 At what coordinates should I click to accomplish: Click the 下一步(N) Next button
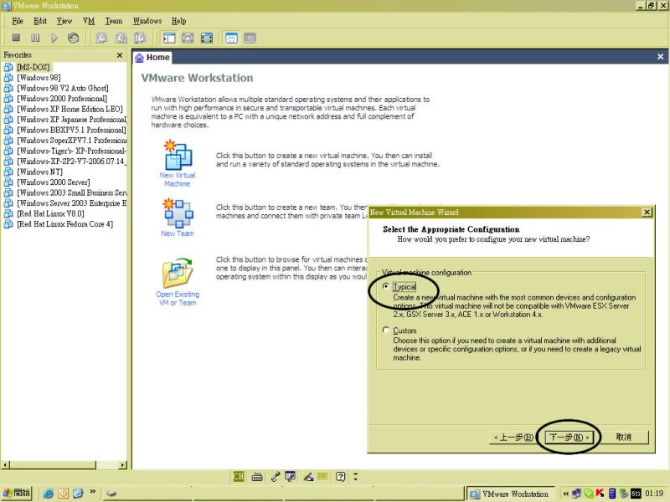coord(569,437)
